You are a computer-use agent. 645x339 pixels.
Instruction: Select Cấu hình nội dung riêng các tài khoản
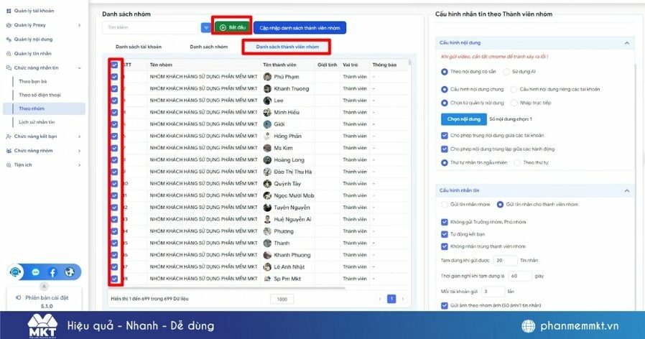[514, 89]
